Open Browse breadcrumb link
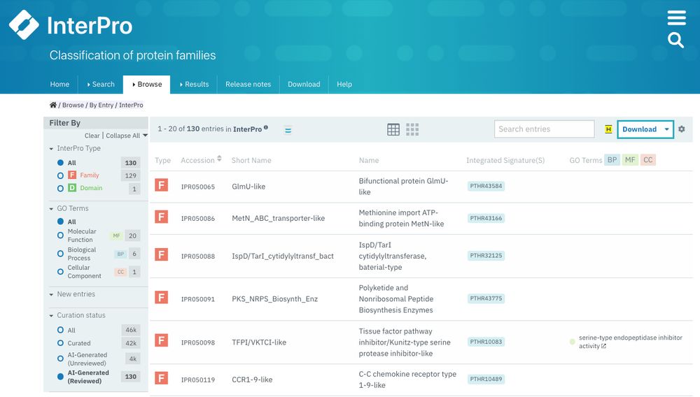This screenshot has width=700, height=397. coord(73,105)
